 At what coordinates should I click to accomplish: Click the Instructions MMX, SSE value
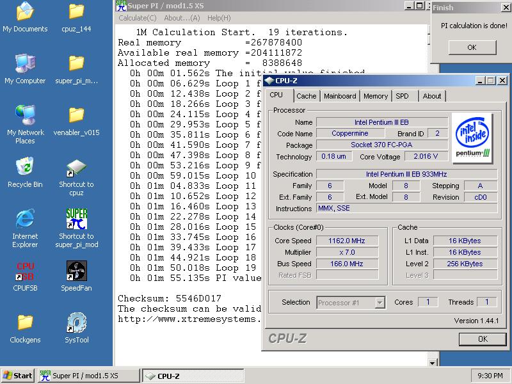[x=406, y=209]
